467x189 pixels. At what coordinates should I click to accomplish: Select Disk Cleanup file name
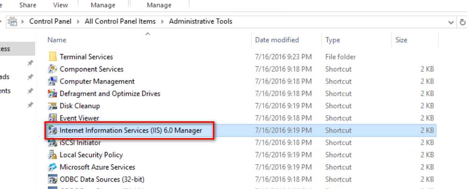[x=80, y=106]
